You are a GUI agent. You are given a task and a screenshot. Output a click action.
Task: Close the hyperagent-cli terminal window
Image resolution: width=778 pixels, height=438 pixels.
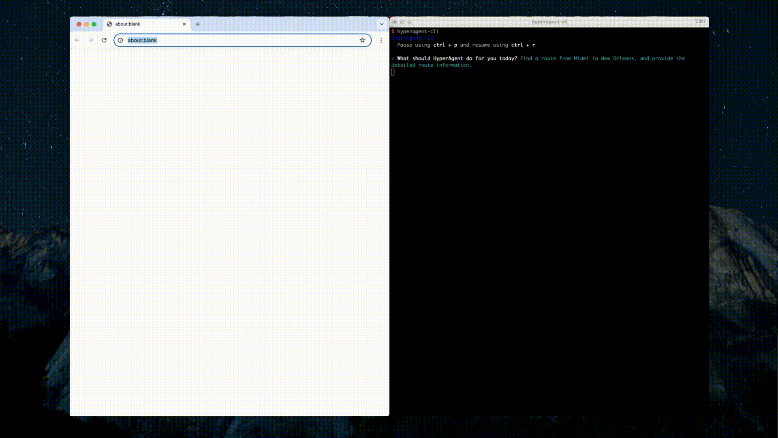click(x=395, y=22)
